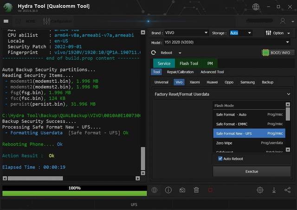The width and height of the screenshot is (297, 210).
Task: Click the Reboot refresh icon
Action: tap(154, 52)
